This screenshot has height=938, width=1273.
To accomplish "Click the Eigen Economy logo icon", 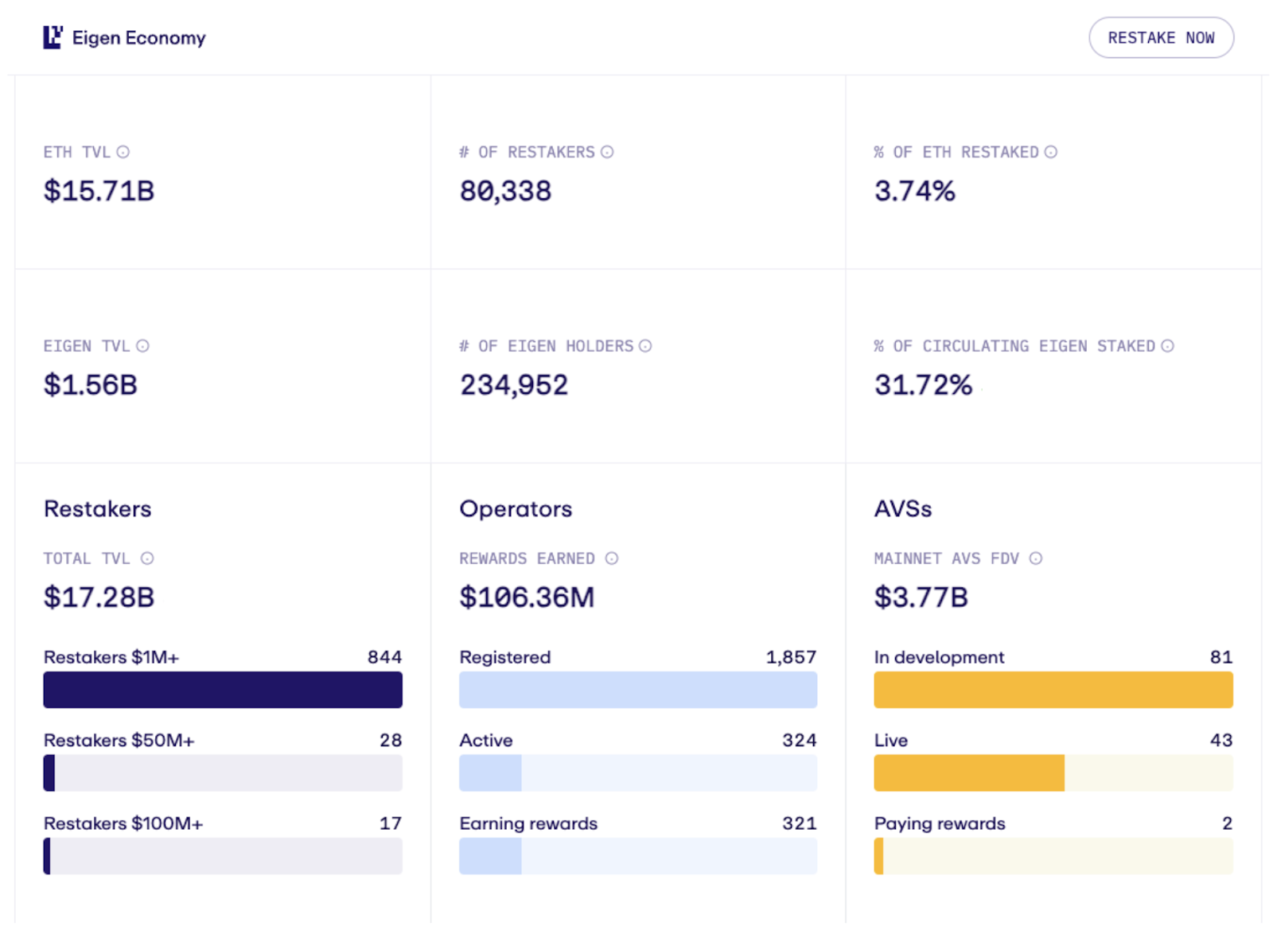I will click(53, 37).
